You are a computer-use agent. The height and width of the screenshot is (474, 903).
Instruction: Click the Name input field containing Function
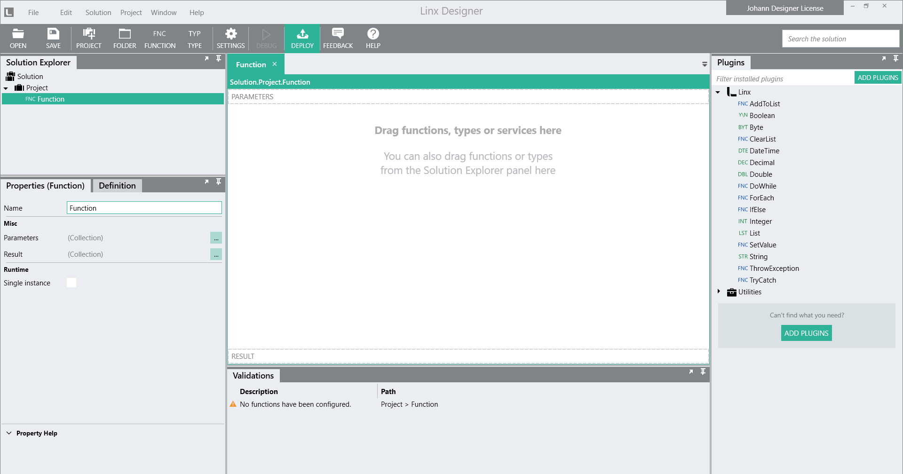point(144,208)
